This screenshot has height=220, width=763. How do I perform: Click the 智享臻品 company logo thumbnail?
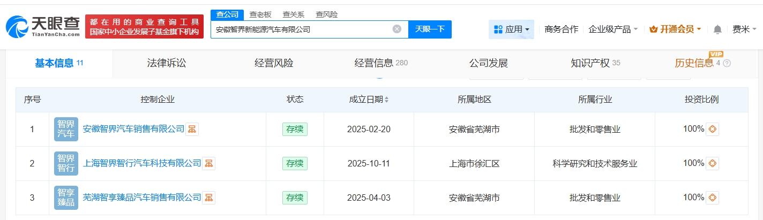[x=66, y=198]
